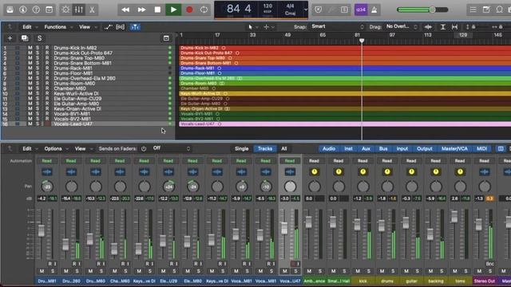511x287 pixels.
Task: Toggle the Aux channel filter button
Action: point(366,149)
